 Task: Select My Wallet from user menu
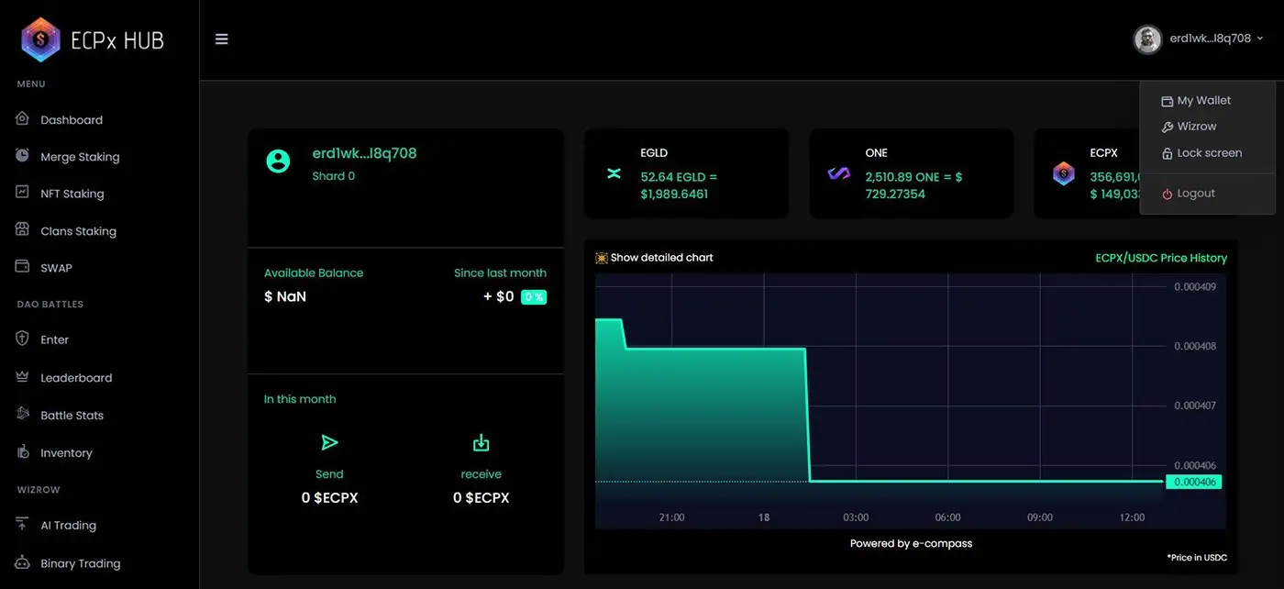[1203, 101]
